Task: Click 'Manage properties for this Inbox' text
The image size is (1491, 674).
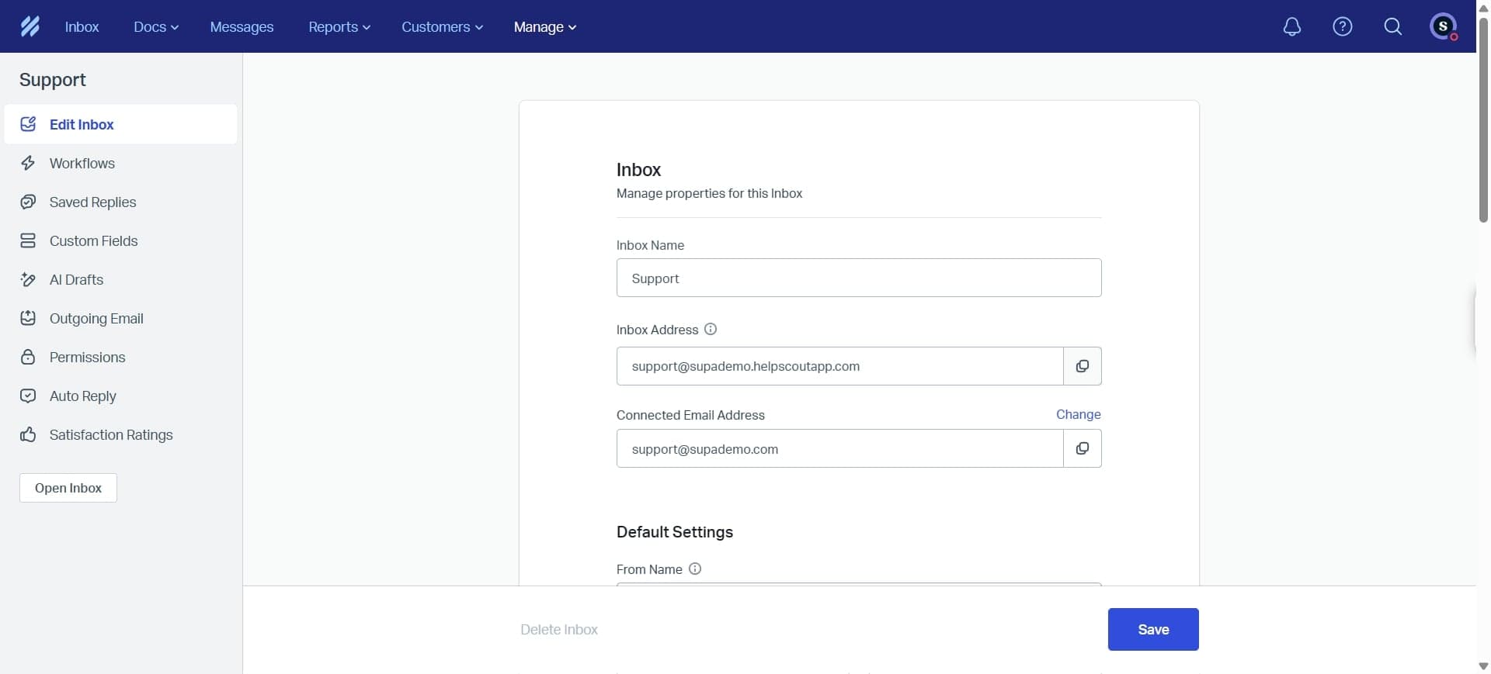Action: tap(709, 193)
